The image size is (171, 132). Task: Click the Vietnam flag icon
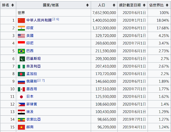pyautogui.click(x=21, y=127)
